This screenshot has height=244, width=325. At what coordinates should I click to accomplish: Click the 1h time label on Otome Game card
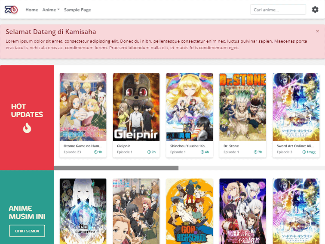pyautogui.click(x=100, y=152)
